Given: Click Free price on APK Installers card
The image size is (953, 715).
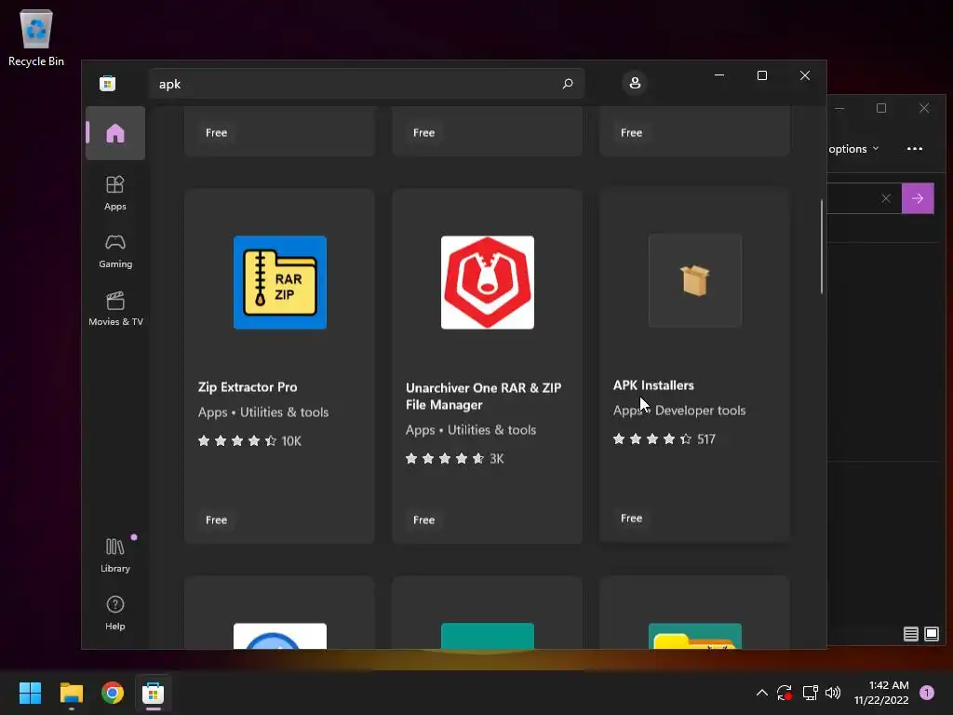Looking at the screenshot, I should pos(632,518).
